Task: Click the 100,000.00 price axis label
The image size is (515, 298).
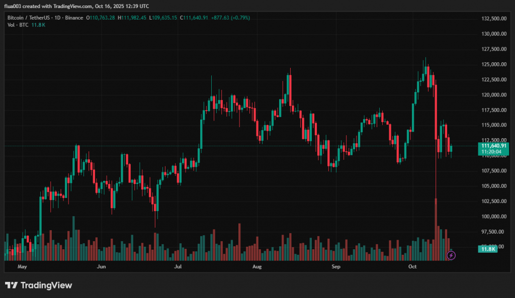Action: tap(493, 217)
